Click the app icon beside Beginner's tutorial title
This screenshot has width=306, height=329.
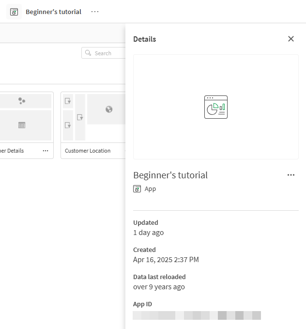pos(14,12)
